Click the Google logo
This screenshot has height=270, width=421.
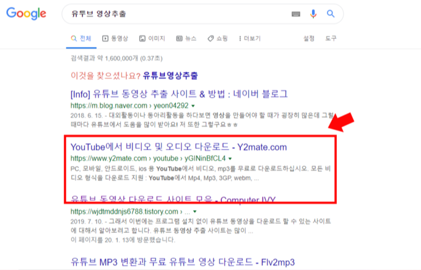[x=26, y=14]
